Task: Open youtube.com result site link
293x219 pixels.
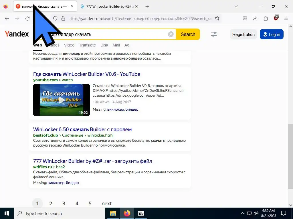Action: point(45,80)
